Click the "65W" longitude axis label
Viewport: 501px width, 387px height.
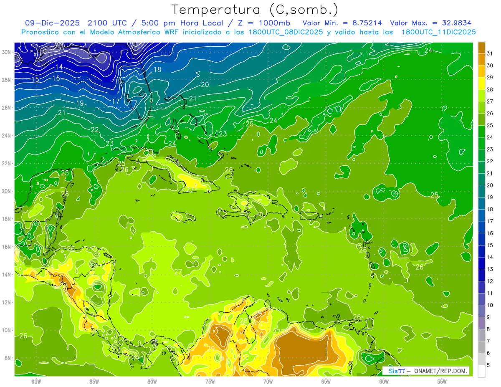326,382
